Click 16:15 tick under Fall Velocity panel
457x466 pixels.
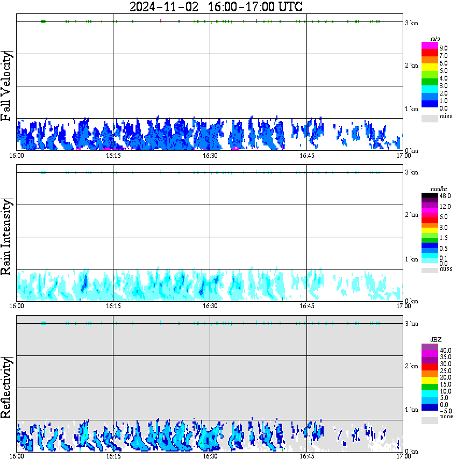coord(113,156)
